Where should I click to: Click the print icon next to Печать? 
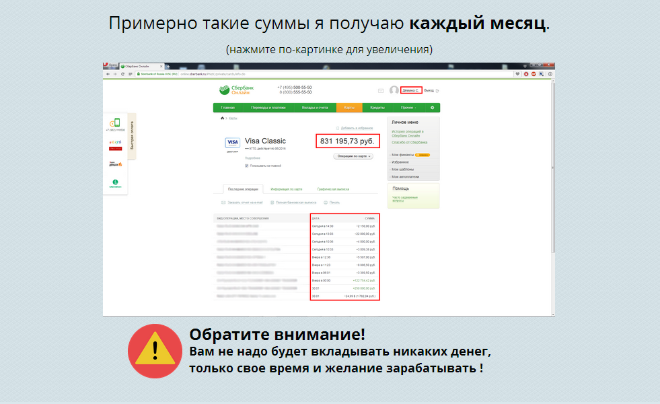point(325,202)
